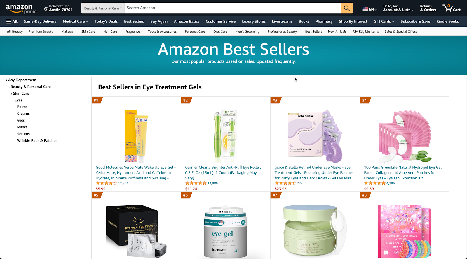Viewport: 467px width, 259px height.
Task: Open the grace & stella Retinol Eye Masks link
Action: pyautogui.click(x=315, y=173)
